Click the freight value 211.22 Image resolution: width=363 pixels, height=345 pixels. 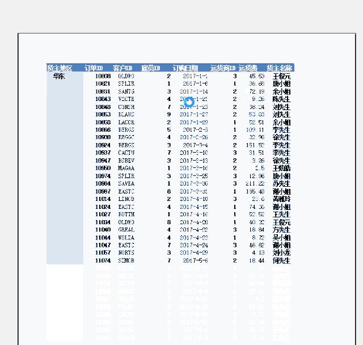[255, 184]
